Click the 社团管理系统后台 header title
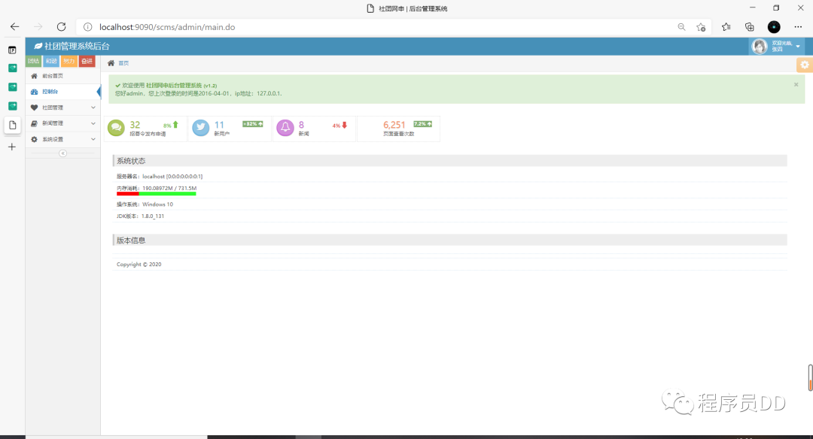This screenshot has height=439, width=813. [x=77, y=46]
